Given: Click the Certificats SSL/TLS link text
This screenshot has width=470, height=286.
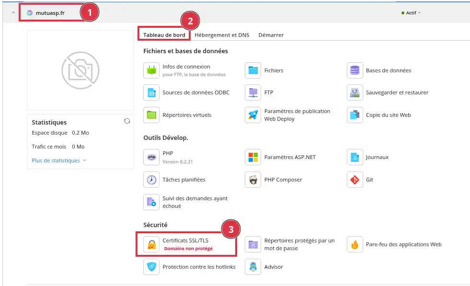Looking at the screenshot, I should coord(185,240).
